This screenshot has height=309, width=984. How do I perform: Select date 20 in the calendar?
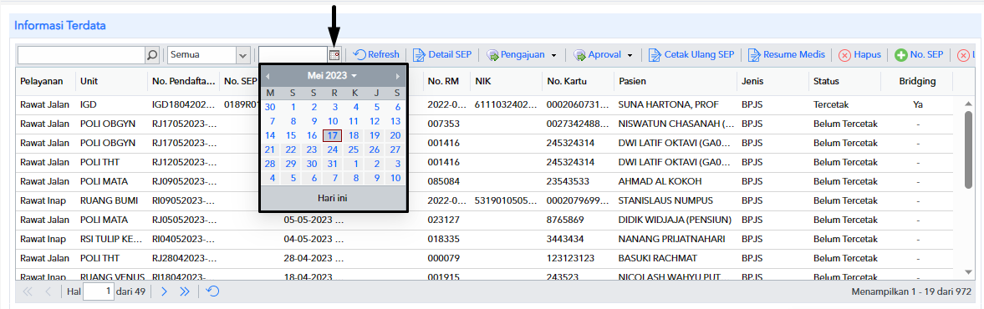coord(395,135)
